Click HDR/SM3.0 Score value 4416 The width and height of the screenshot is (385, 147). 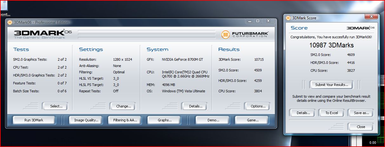(x=351, y=63)
